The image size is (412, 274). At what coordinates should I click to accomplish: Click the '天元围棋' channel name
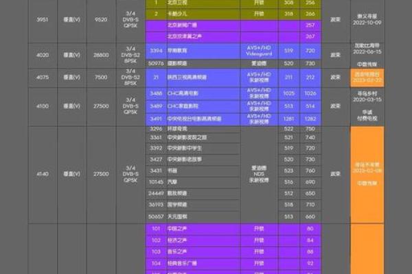tap(177, 216)
